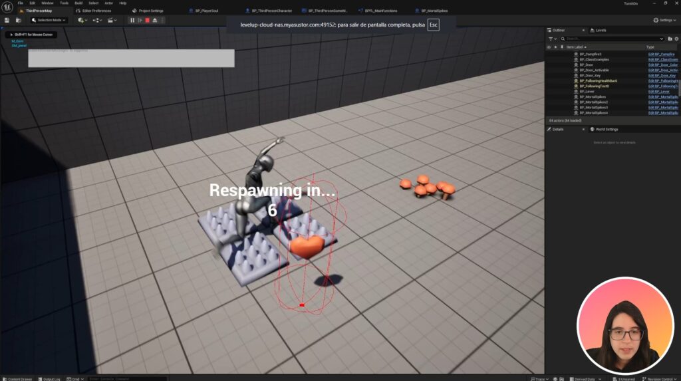681x381 pixels.
Task: Switch to the Project Settings tab
Action: coord(148,11)
